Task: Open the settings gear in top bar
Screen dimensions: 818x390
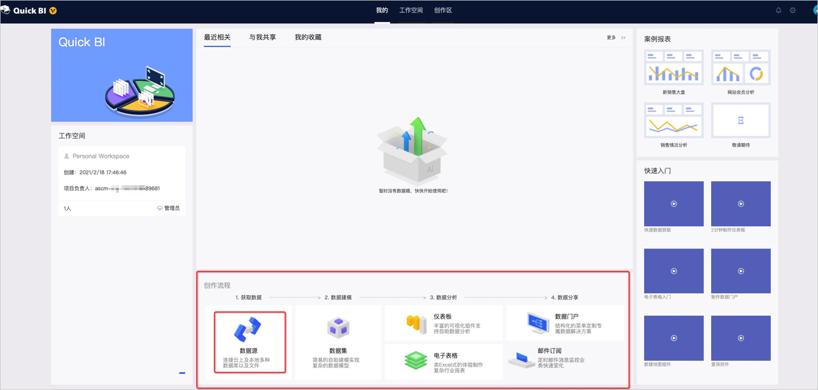Action: click(793, 10)
